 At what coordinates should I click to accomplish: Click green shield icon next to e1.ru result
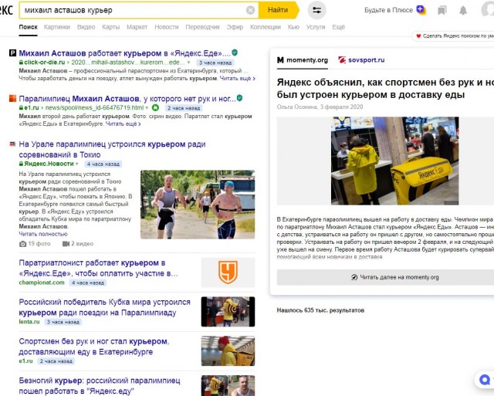click(239, 98)
